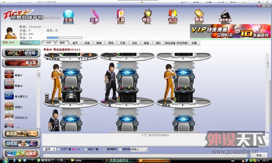The width and height of the screenshot is (272, 163).
Task: Click the experience progress bar
Action: pos(65,38)
